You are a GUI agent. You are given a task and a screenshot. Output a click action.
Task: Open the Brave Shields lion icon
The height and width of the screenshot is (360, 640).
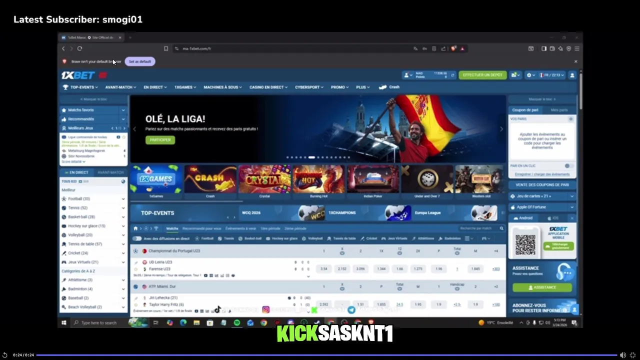tap(453, 48)
